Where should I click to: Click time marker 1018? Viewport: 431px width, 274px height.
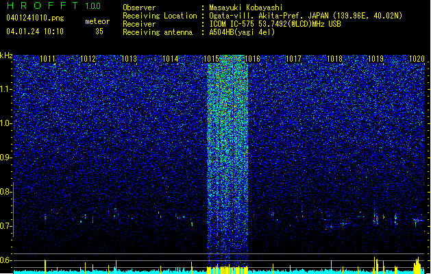tap(334, 59)
